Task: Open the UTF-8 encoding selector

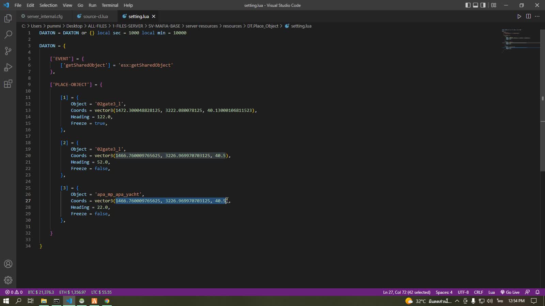Action: [463, 292]
